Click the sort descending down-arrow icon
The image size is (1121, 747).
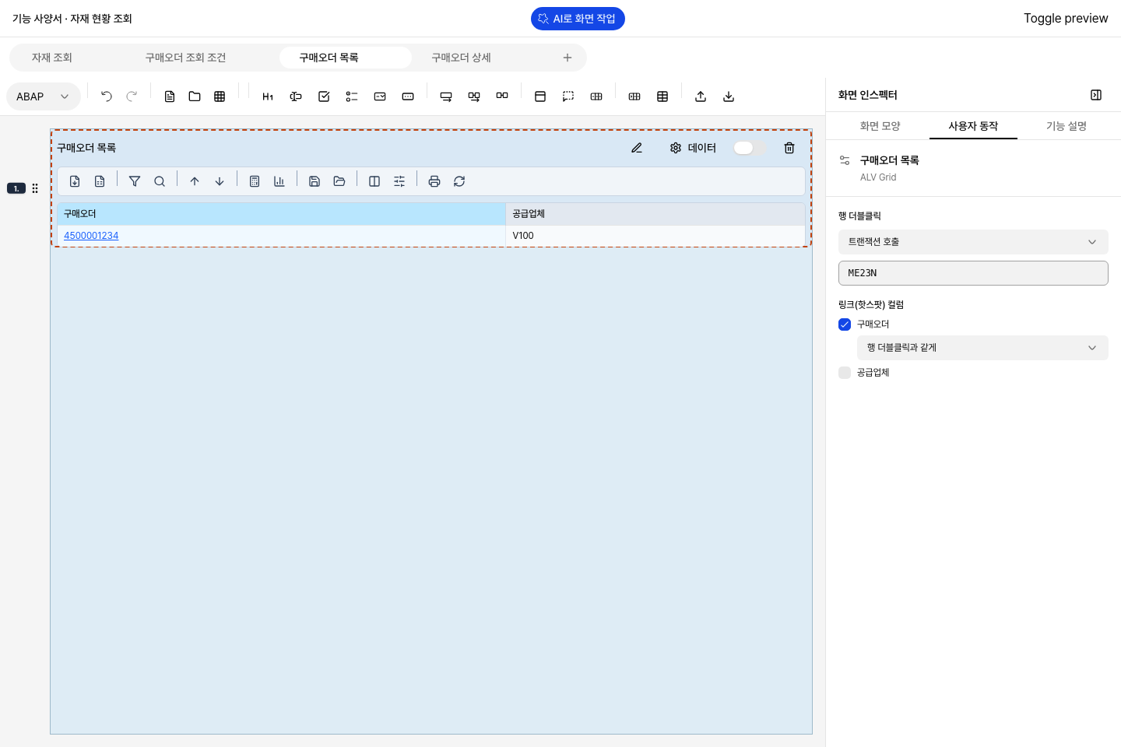[x=220, y=181]
